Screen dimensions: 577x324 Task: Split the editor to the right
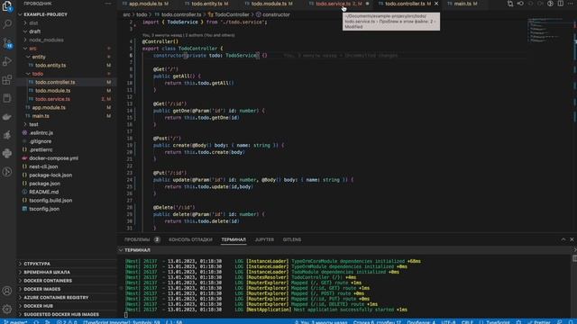561,4
